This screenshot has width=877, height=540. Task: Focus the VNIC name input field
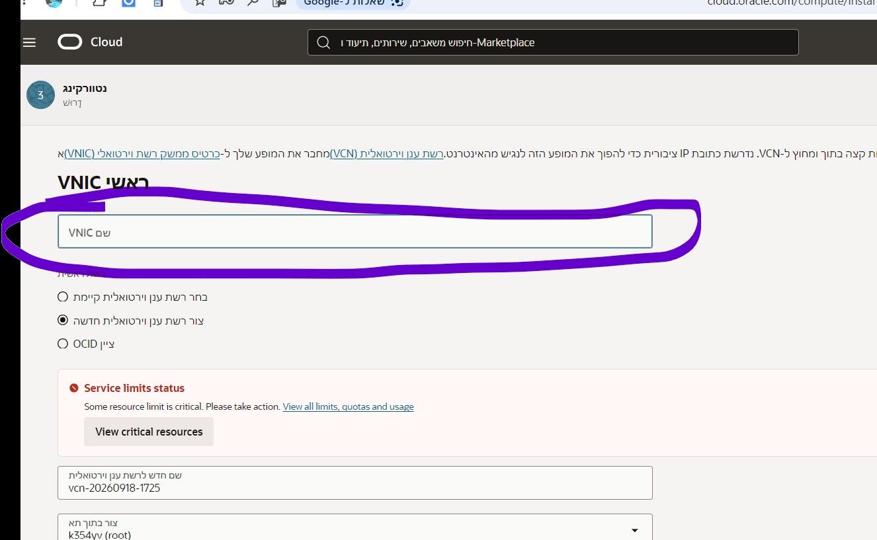point(355,231)
